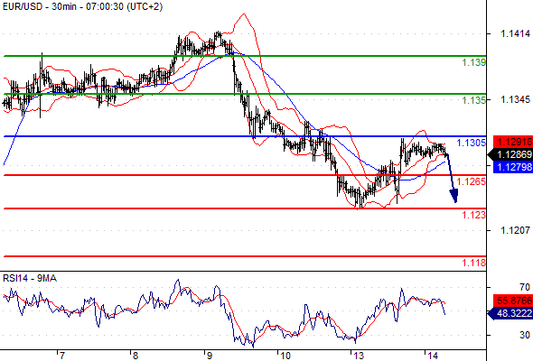Click the RSI 30 level label
Screen dimensions: 533x361
[x=525, y=335]
